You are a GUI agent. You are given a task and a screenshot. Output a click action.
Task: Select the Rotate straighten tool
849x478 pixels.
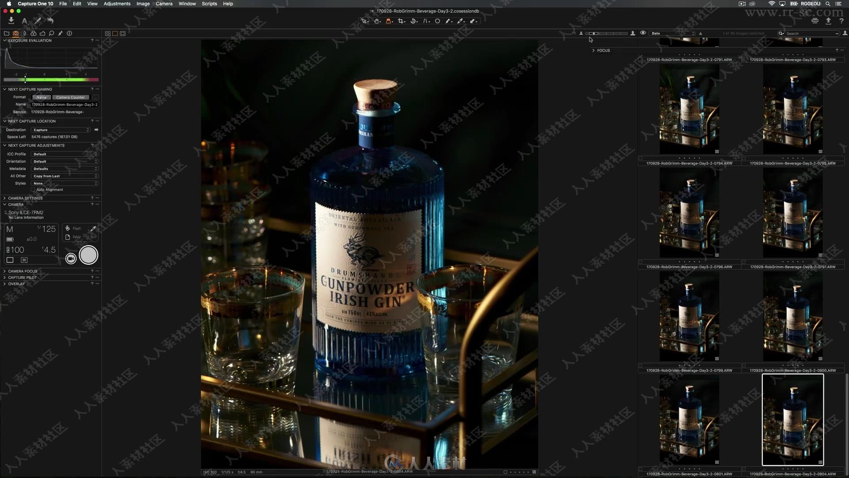(414, 21)
